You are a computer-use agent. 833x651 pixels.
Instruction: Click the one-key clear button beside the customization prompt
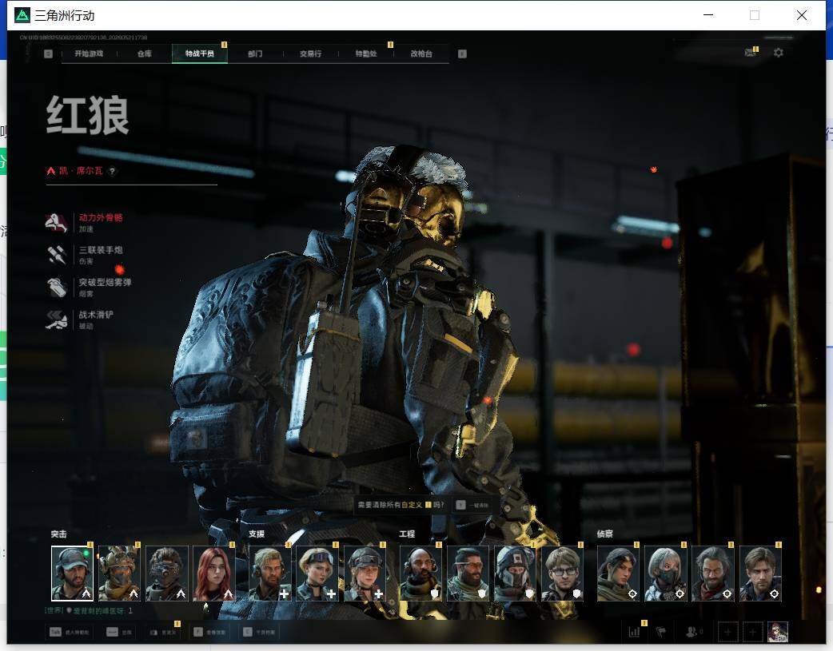point(472,505)
